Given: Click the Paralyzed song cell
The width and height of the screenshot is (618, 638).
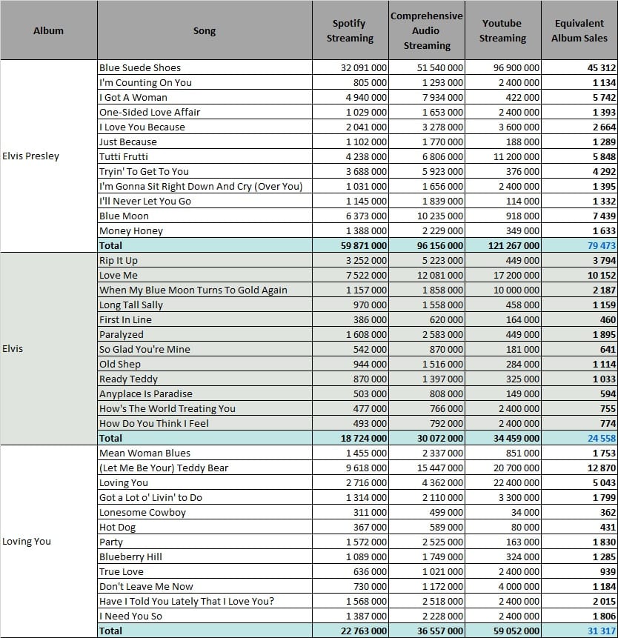Looking at the screenshot, I should click(x=205, y=334).
